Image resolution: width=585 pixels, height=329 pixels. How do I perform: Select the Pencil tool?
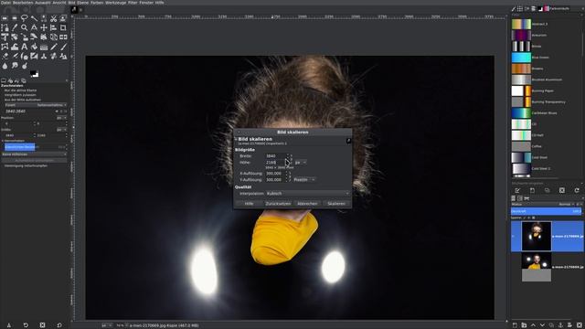53,47
